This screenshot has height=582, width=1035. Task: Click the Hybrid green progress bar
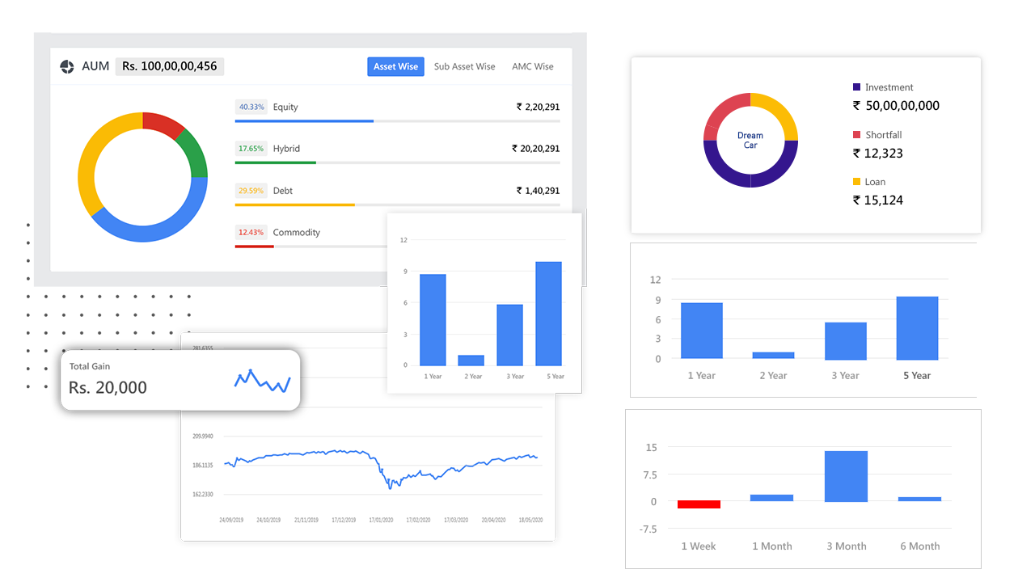coord(275,162)
